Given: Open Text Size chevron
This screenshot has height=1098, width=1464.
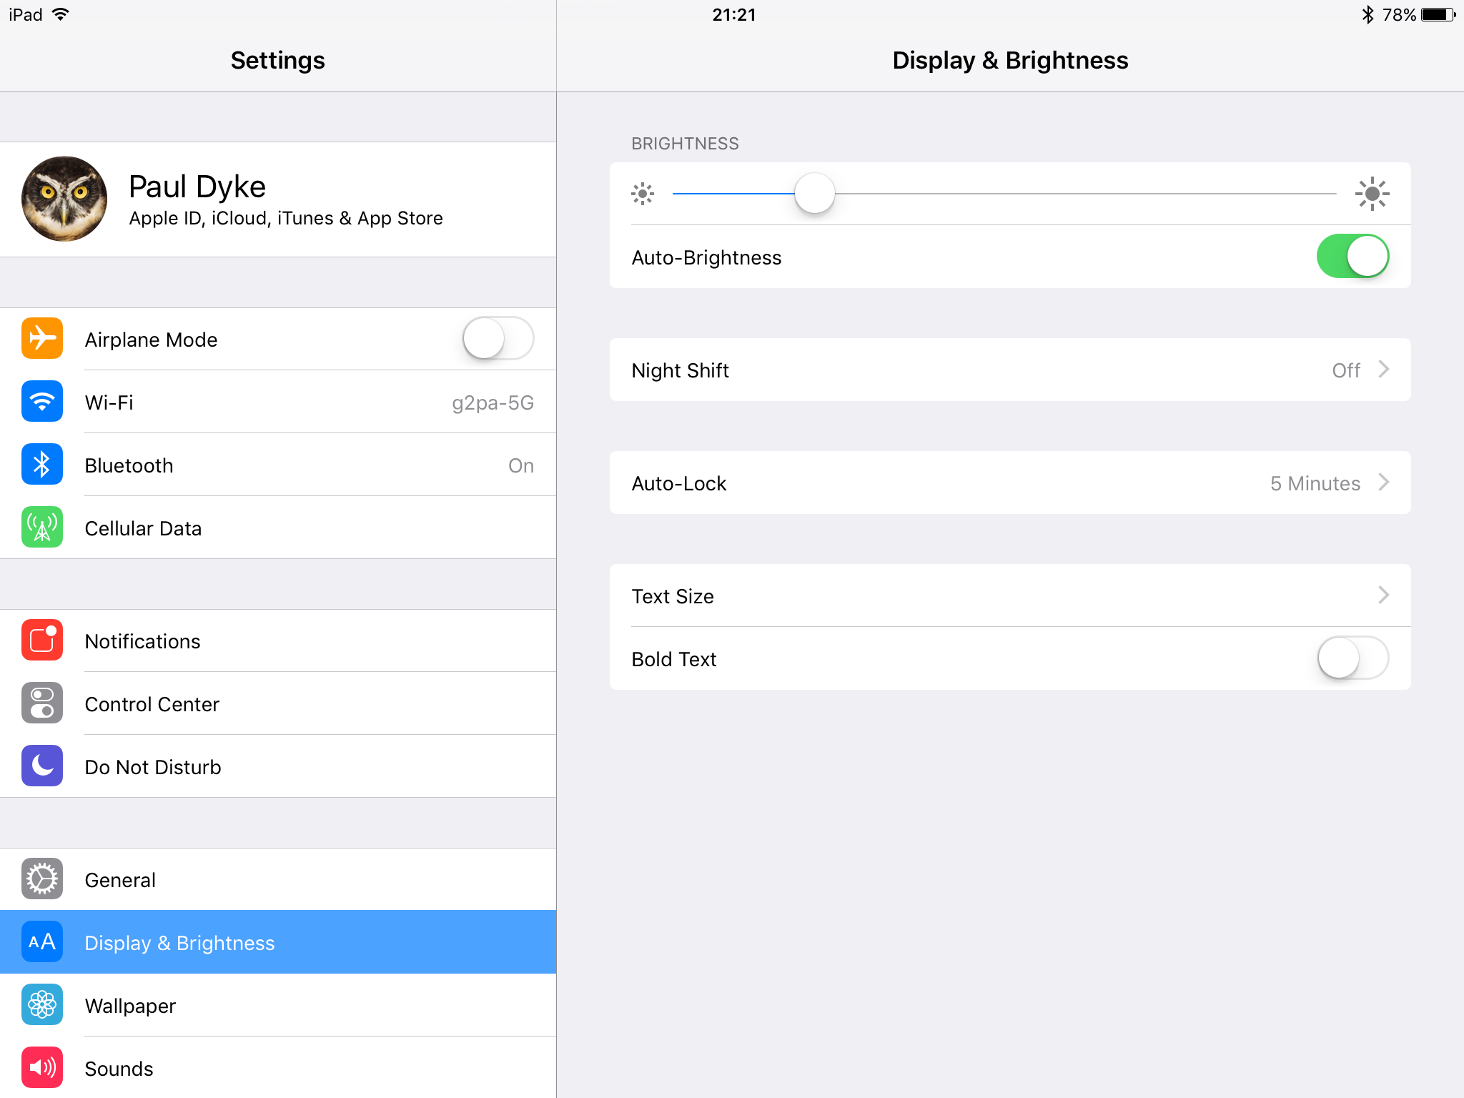Looking at the screenshot, I should [x=1383, y=595].
